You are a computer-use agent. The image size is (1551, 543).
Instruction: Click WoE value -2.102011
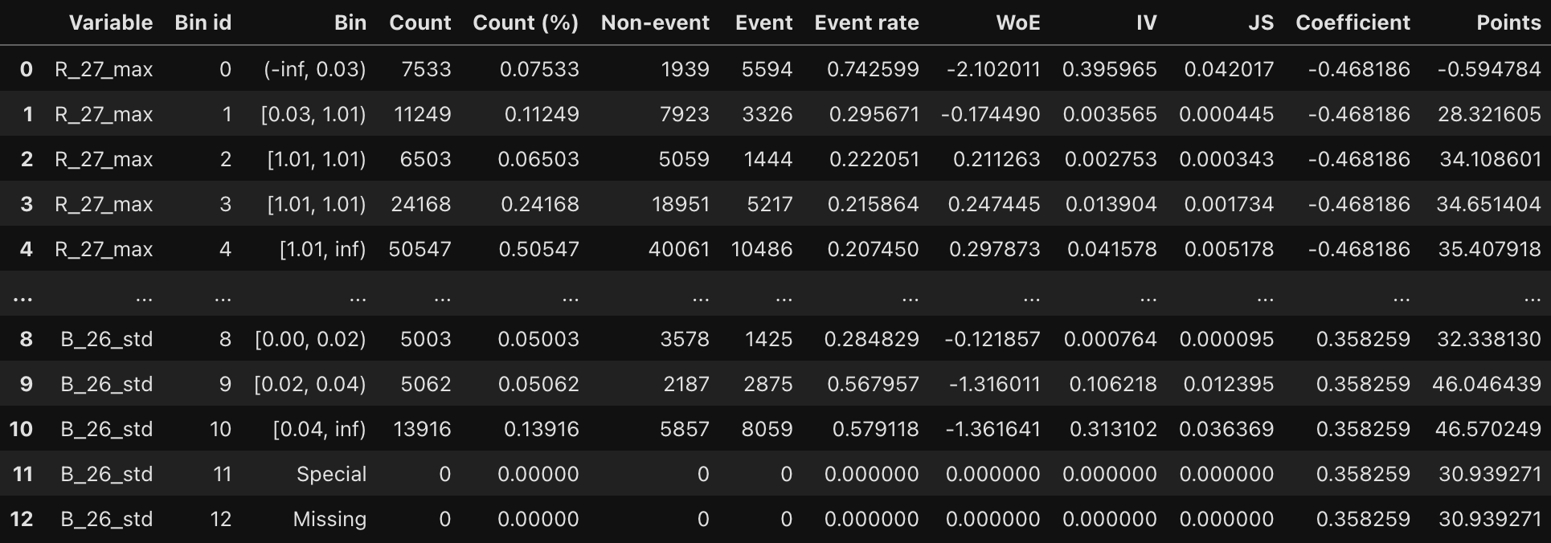click(x=993, y=69)
